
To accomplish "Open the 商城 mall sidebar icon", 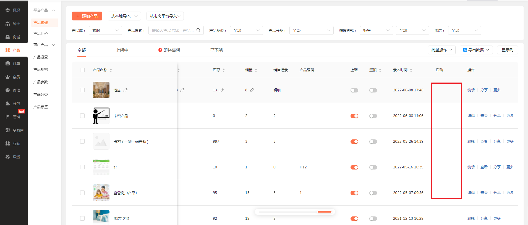I will point(7,37).
